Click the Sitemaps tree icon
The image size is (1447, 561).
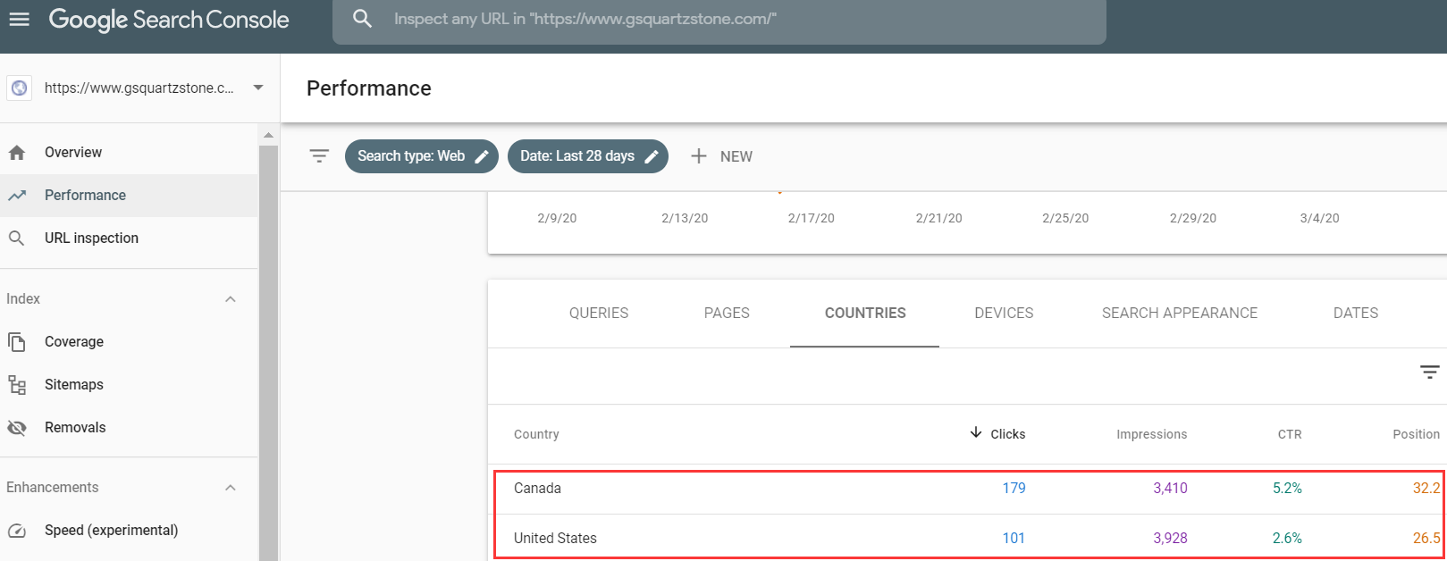click(x=17, y=385)
